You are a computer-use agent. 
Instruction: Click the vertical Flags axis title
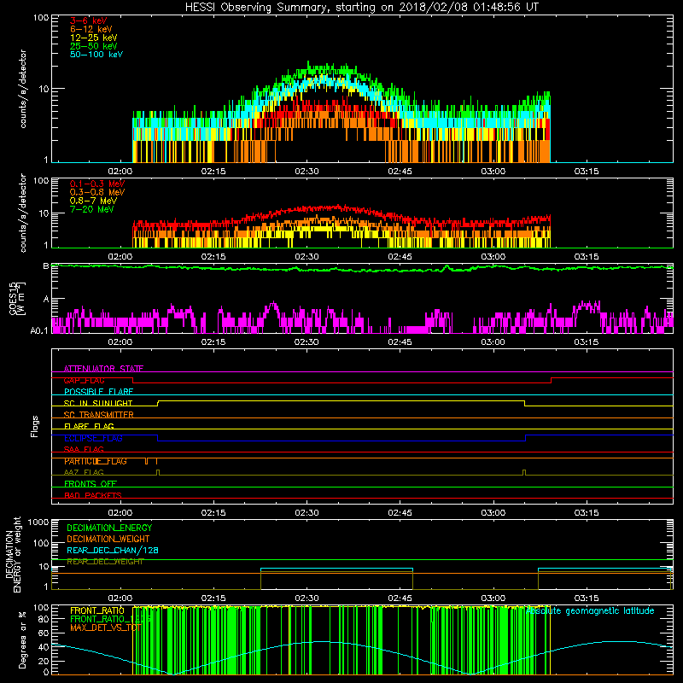(35, 426)
